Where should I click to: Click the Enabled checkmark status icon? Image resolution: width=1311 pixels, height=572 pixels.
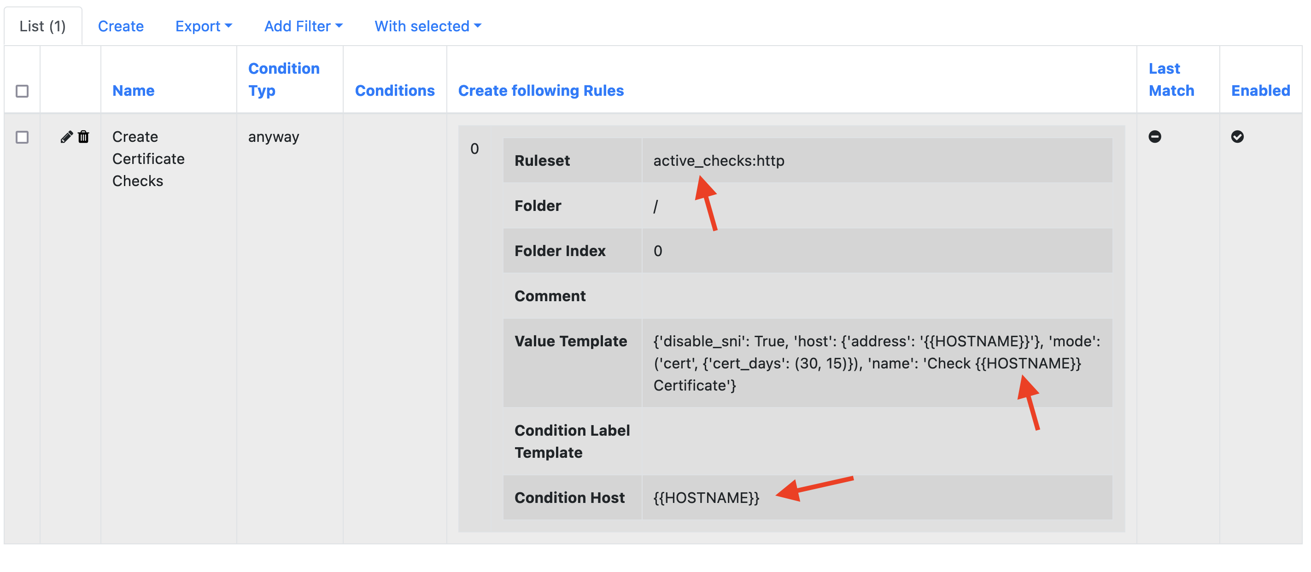1237,136
